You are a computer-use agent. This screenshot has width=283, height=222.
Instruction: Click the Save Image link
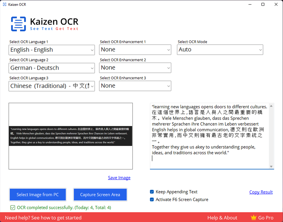pyautogui.click(x=119, y=178)
